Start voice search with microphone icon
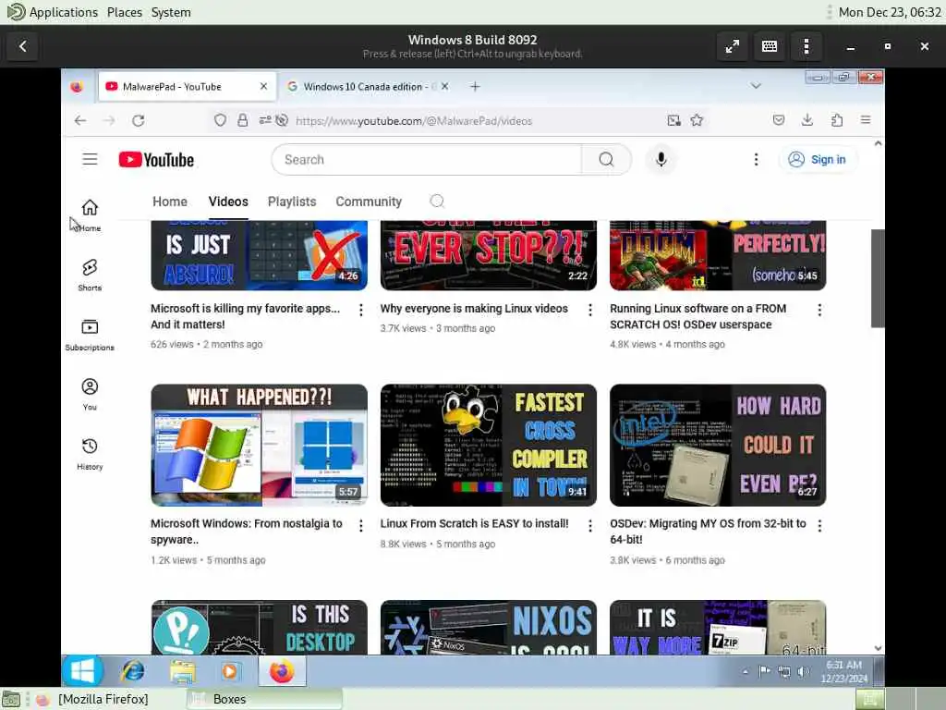The height and width of the screenshot is (710, 946). [x=661, y=159]
